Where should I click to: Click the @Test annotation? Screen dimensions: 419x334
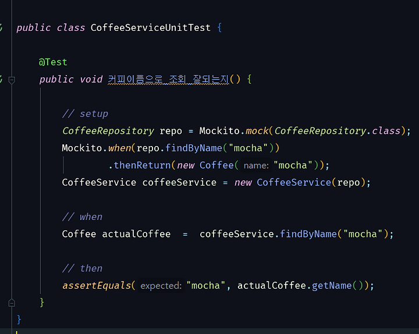tap(53, 62)
